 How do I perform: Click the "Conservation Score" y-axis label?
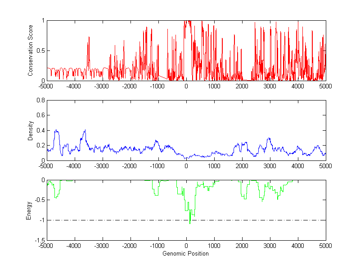pyautogui.click(x=31, y=50)
